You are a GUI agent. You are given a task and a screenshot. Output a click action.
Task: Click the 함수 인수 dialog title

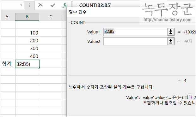[x=78, y=12]
